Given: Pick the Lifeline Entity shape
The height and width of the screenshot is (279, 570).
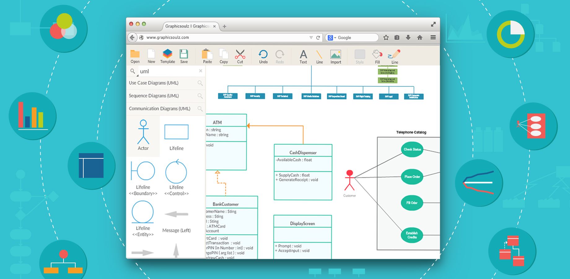Looking at the screenshot, I should coord(143,212).
